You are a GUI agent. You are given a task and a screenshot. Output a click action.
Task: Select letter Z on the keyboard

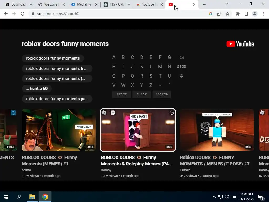(151, 85)
